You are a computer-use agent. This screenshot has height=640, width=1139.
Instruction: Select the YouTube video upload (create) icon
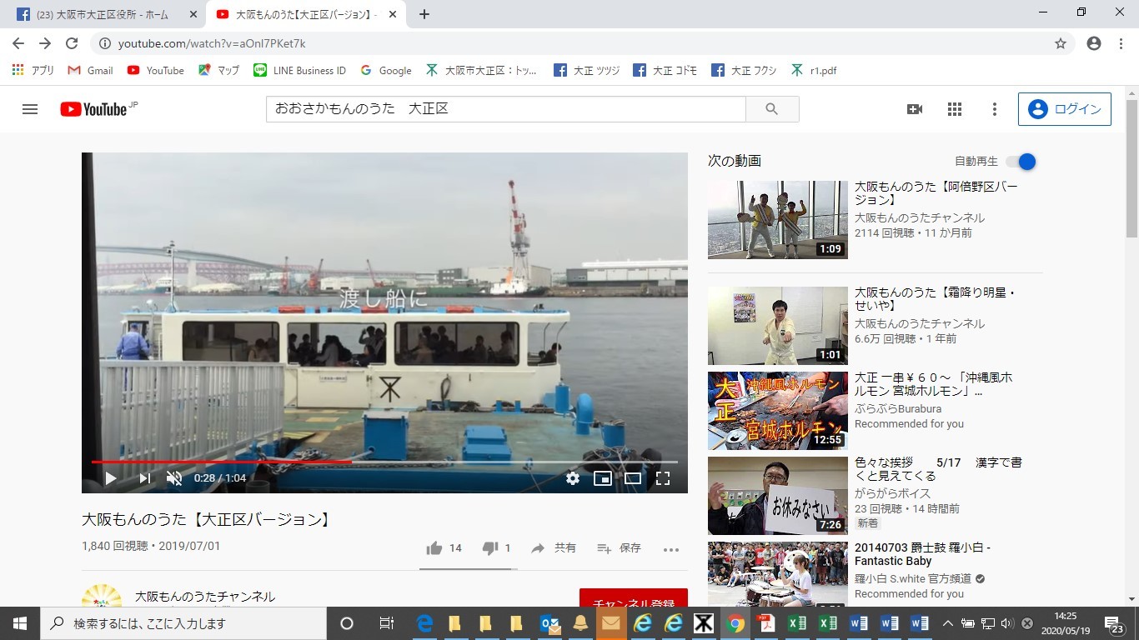coord(914,109)
